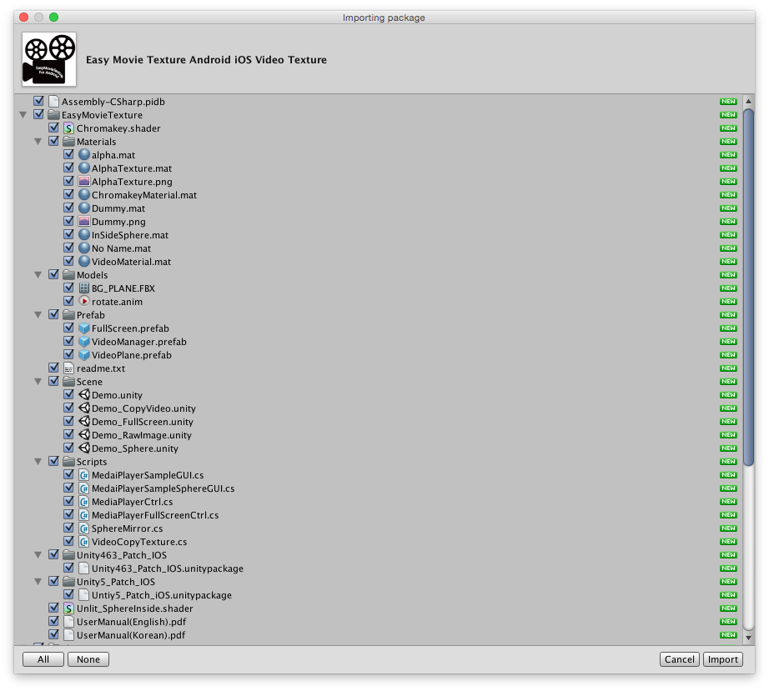Image resolution: width=769 pixels, height=691 pixels.
Task: Cancel the package import
Action: point(679,659)
